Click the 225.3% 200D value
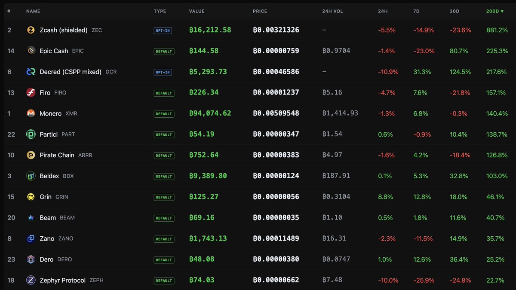Image resolution: width=516 pixels, height=290 pixels. tap(497, 51)
